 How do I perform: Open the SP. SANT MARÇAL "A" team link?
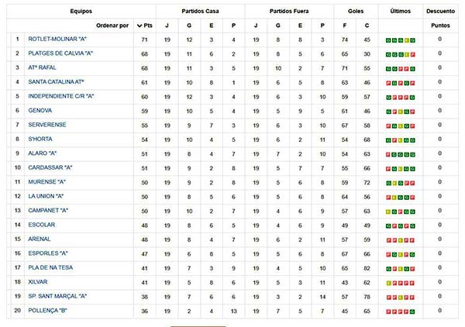coord(57,296)
